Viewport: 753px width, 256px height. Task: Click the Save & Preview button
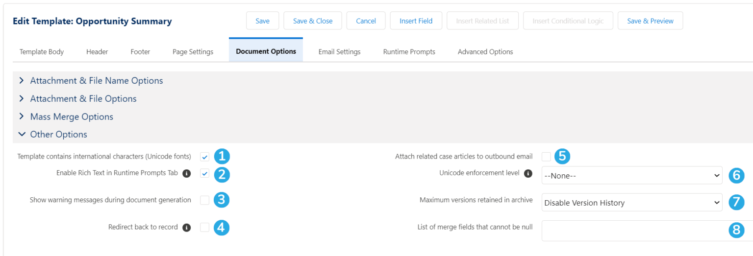coord(650,21)
